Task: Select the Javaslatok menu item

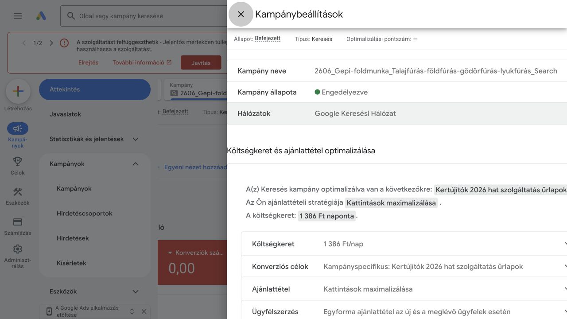Action: [95, 114]
